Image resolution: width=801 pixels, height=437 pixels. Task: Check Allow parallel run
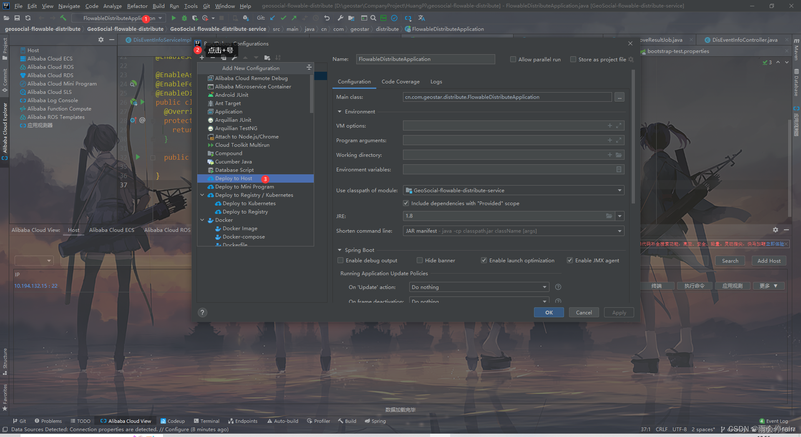click(513, 59)
